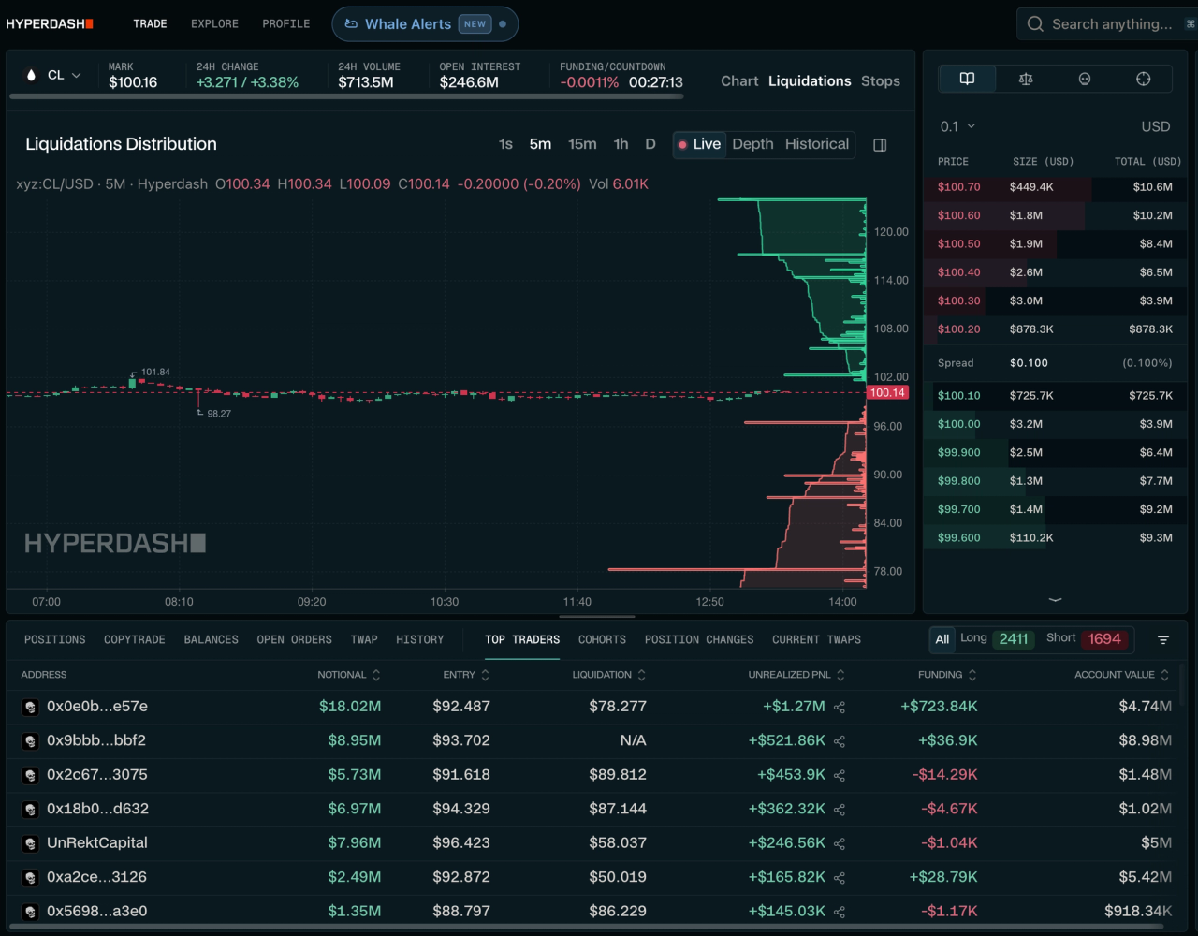Switch liquidations view to Depth
1198x936 pixels.
coord(752,144)
